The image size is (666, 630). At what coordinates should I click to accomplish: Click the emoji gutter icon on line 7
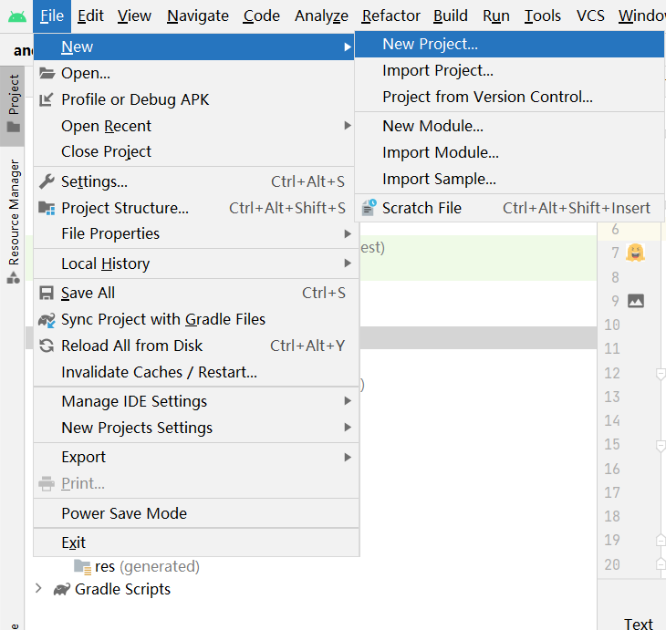pos(635,253)
